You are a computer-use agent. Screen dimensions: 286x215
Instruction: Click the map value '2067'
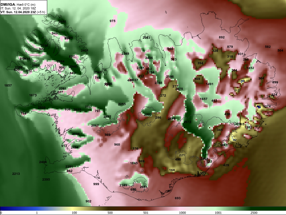[95, 126]
